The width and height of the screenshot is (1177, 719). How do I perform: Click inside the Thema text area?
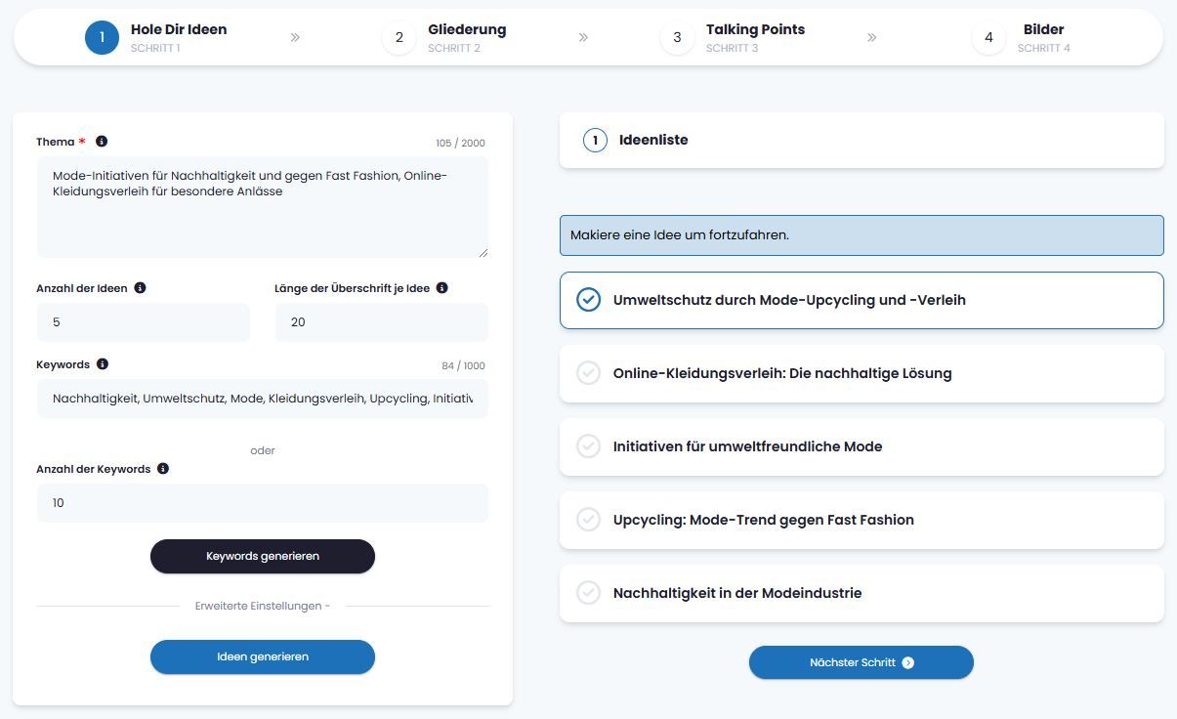tap(262, 205)
